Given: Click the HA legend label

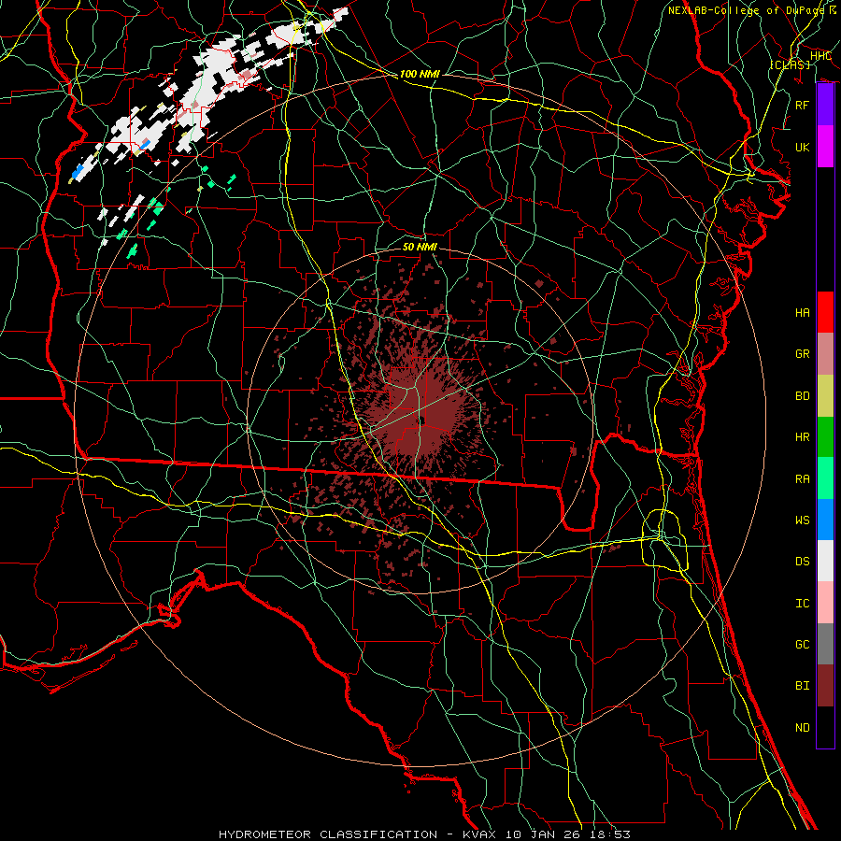Looking at the screenshot, I should [x=803, y=312].
